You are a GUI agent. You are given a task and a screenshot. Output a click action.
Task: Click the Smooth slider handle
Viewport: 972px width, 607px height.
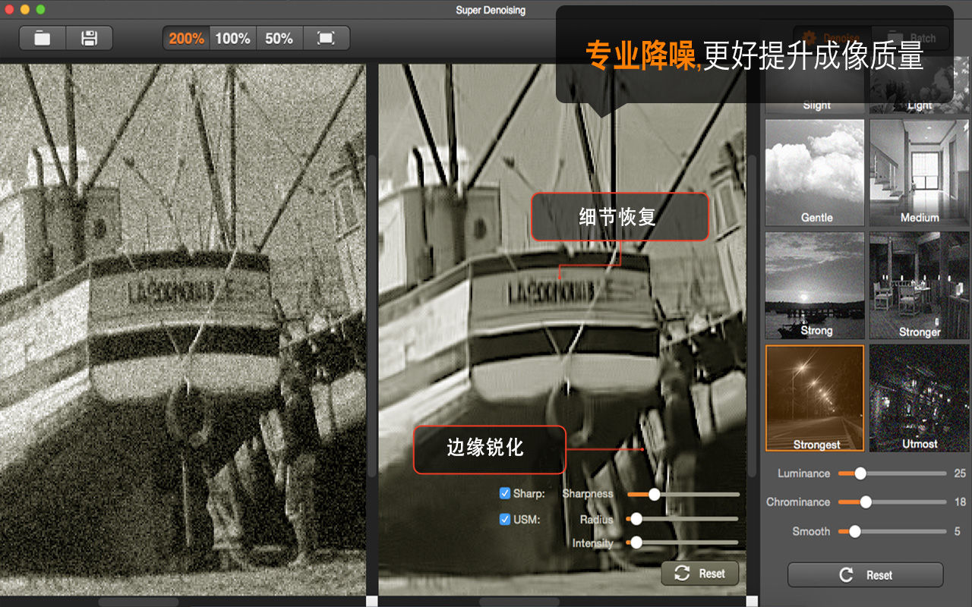[855, 531]
